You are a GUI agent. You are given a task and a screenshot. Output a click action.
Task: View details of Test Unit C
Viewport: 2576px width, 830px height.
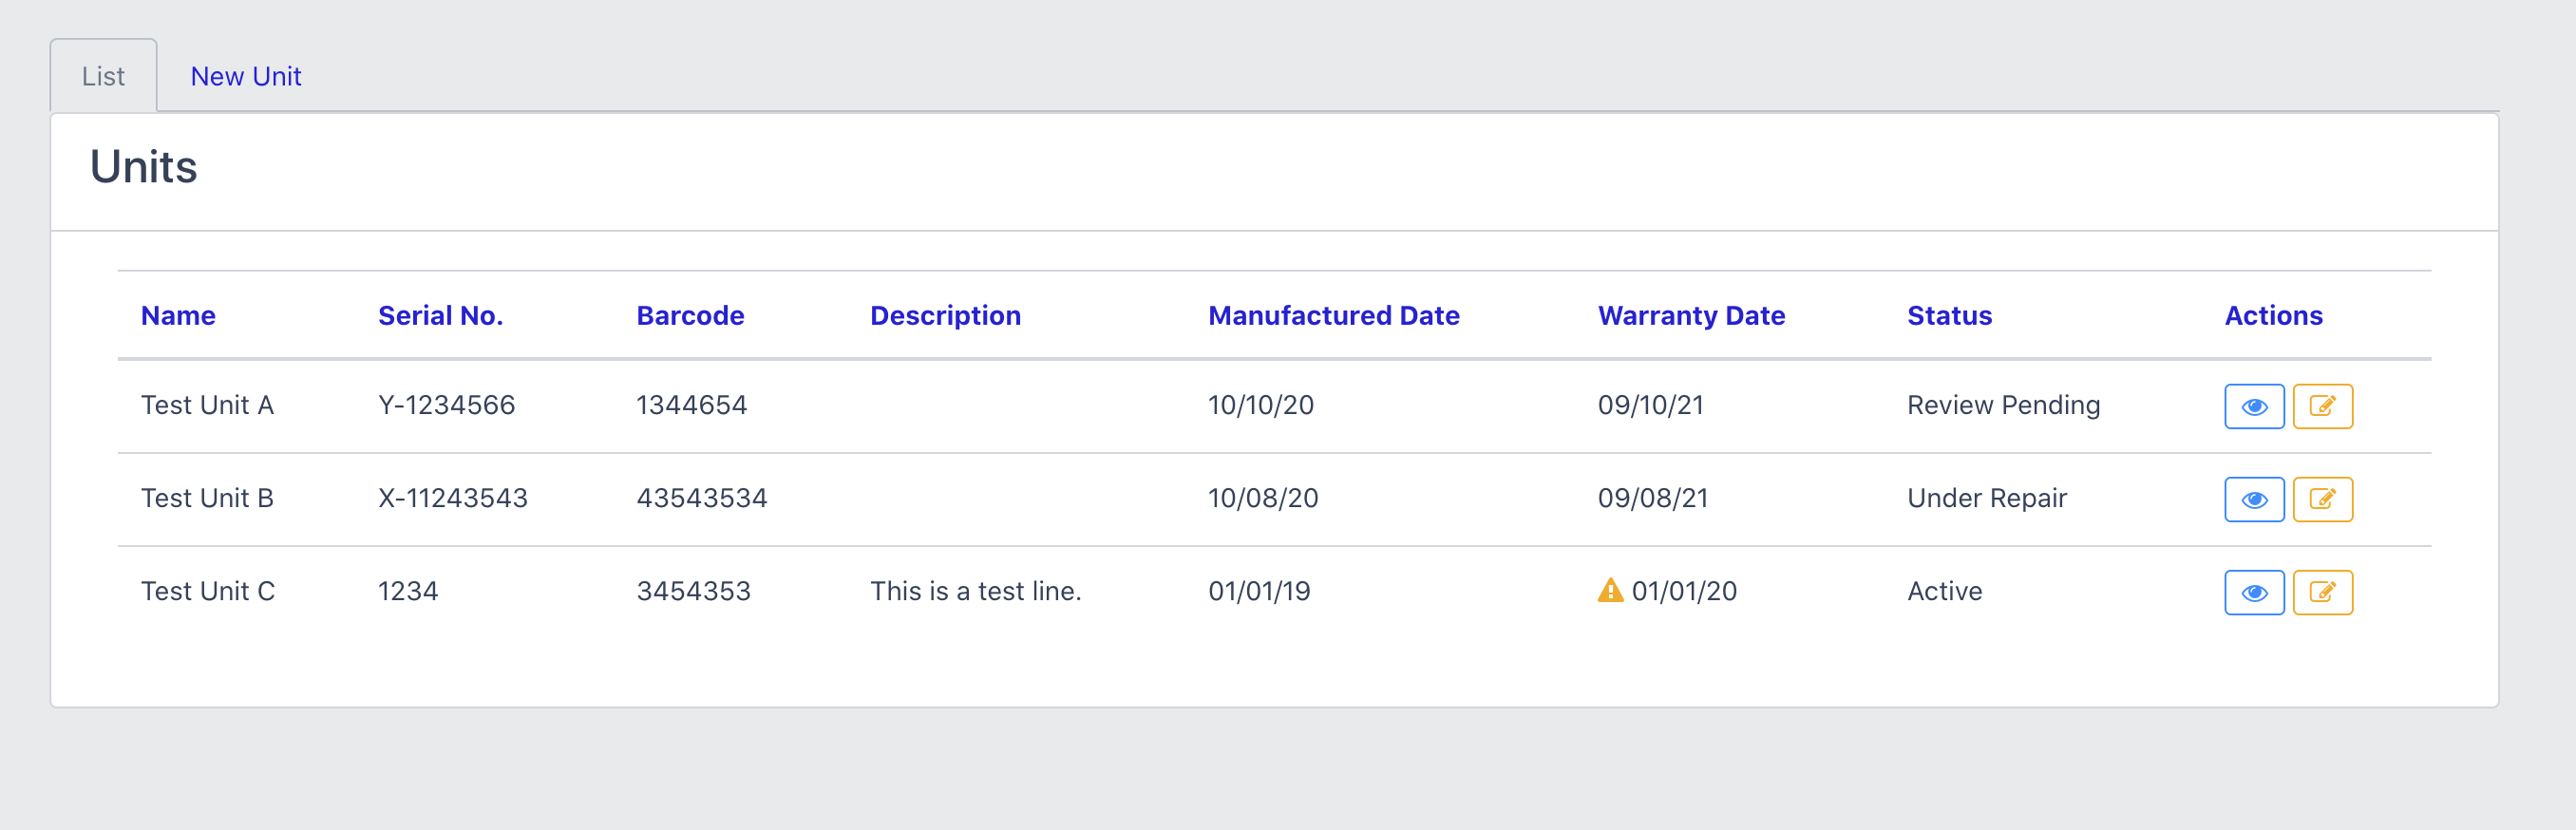coord(2253,592)
